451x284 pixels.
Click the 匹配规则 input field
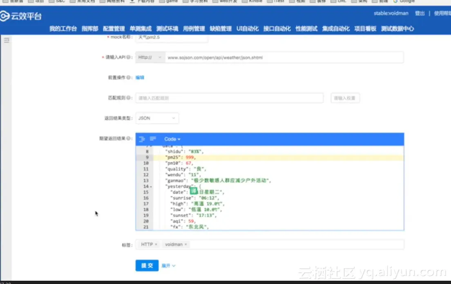(229, 98)
